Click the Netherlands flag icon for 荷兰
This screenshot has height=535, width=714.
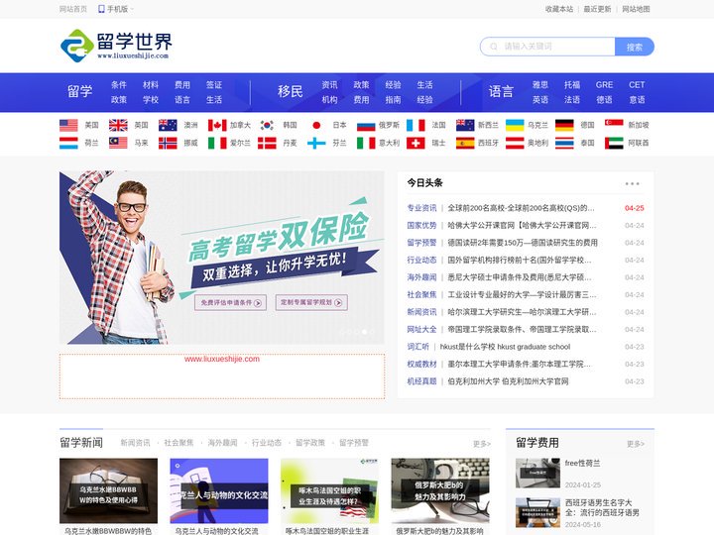coord(68,143)
